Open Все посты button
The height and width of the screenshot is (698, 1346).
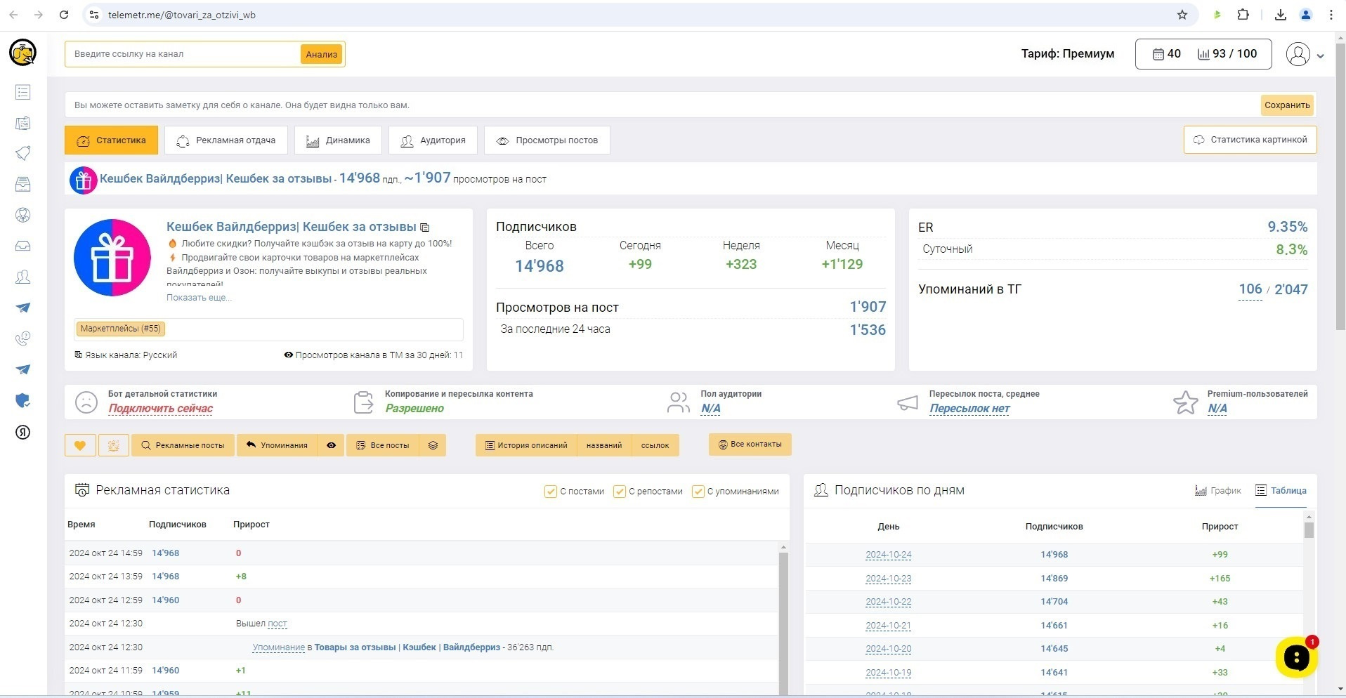tap(383, 445)
